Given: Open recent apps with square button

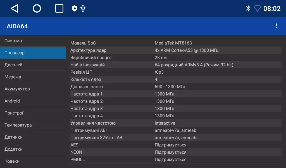Looking at the screenshot, I should tap(59, 9).
